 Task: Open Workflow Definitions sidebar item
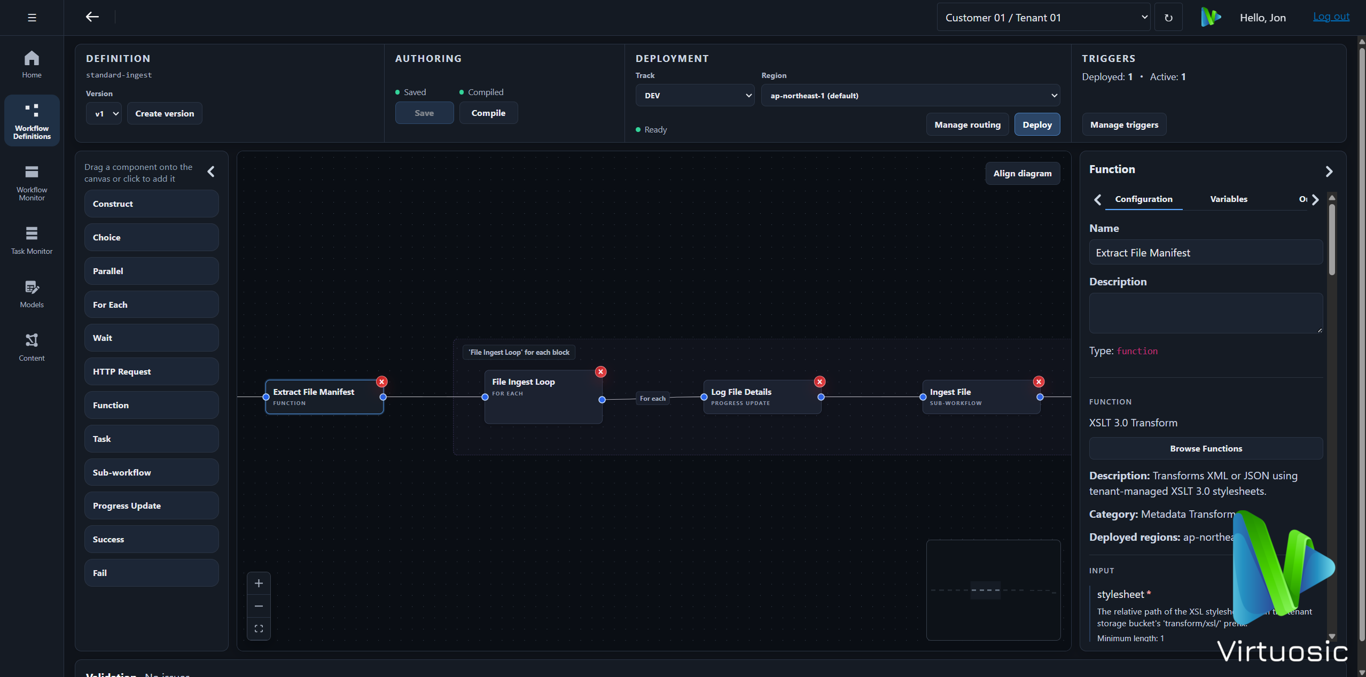(x=32, y=121)
